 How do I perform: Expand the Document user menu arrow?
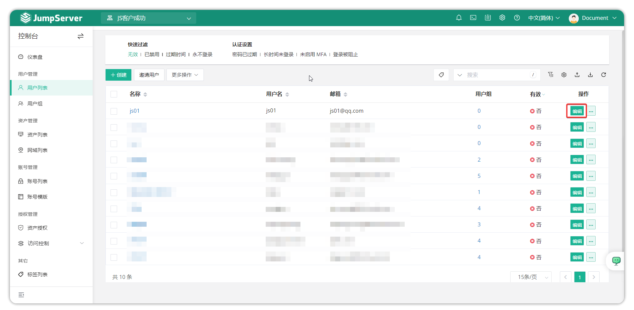[614, 18]
